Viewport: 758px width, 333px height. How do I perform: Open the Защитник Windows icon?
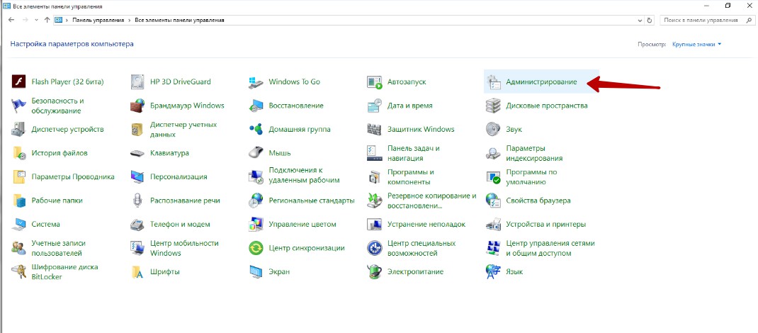(x=375, y=129)
